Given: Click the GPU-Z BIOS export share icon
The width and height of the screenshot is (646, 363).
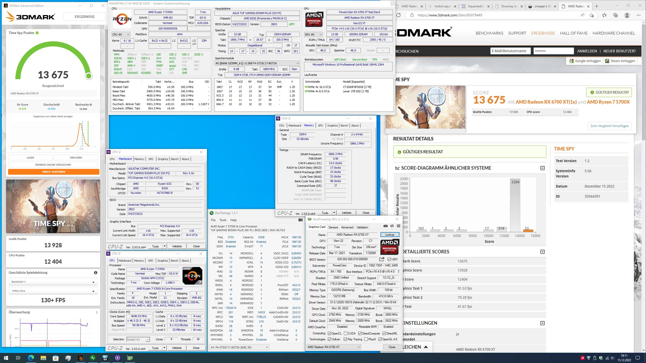Looking at the screenshot, I should click(x=382, y=259).
